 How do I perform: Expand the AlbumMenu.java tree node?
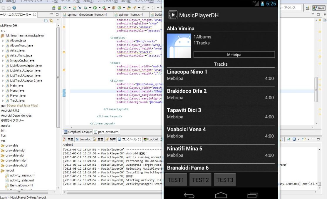pyautogui.click(x=3, y=46)
